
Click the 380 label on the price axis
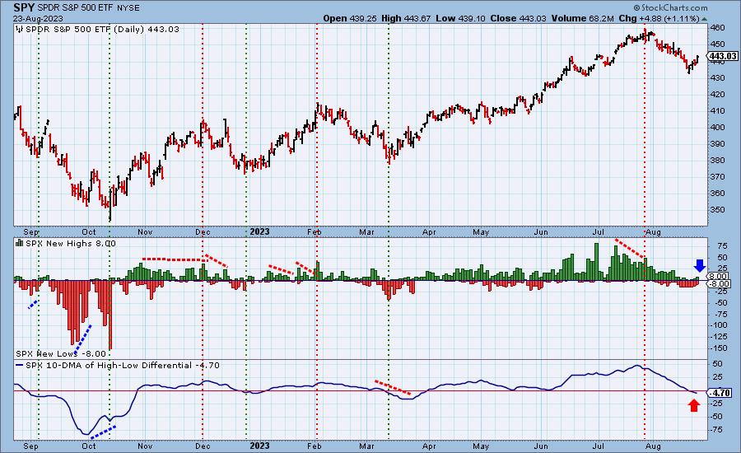[717, 161]
